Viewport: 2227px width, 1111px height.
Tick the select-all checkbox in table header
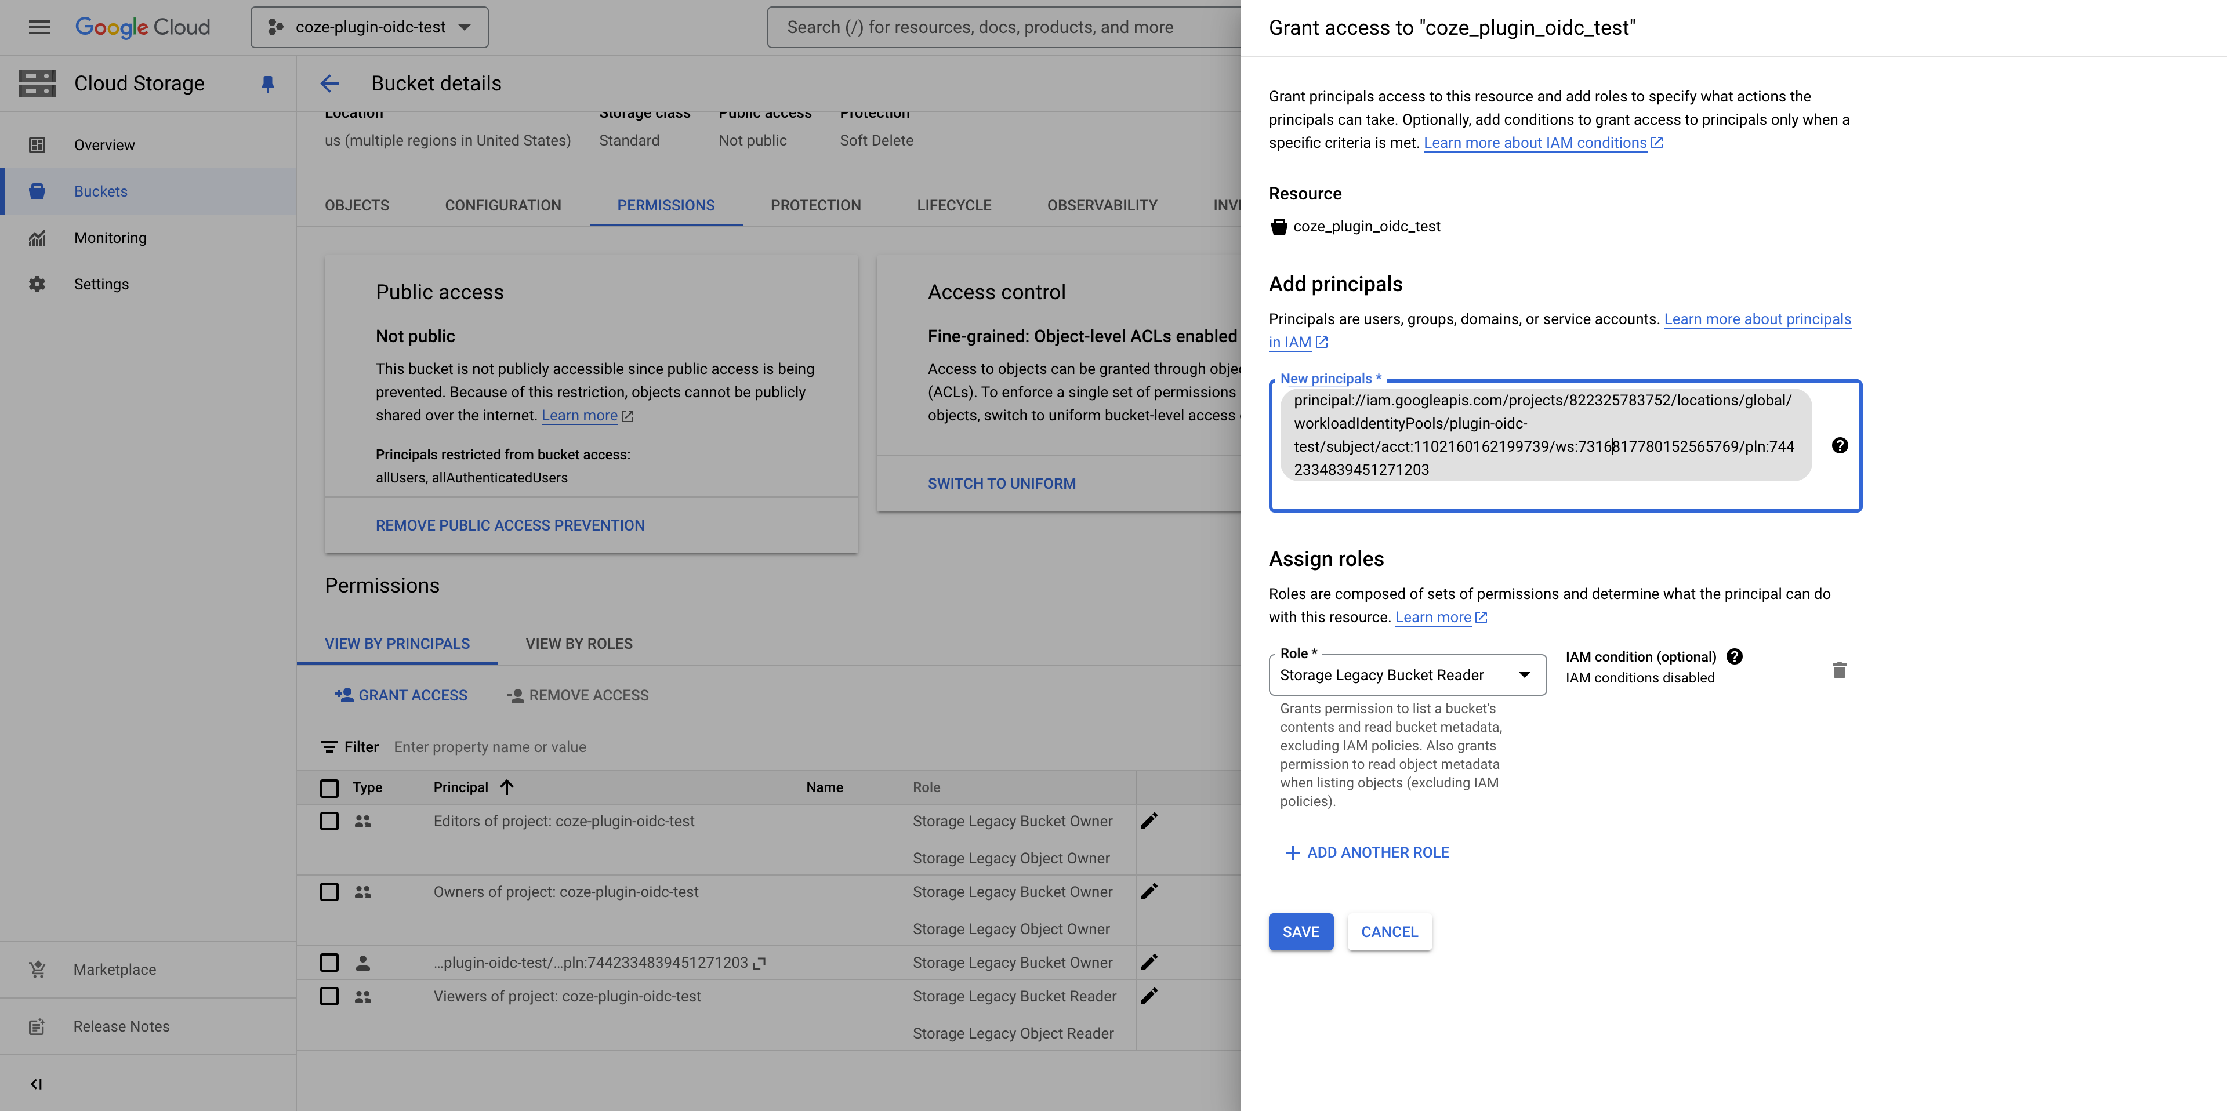click(329, 787)
